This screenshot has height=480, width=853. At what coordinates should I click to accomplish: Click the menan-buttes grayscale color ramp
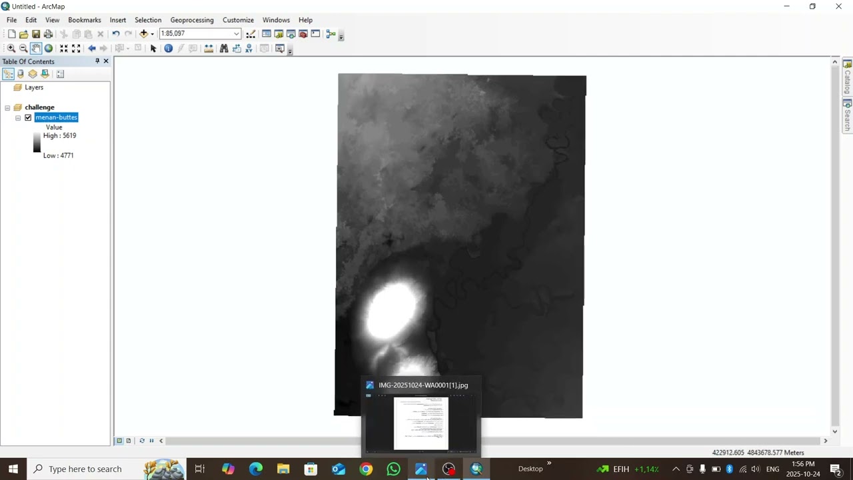(37, 143)
